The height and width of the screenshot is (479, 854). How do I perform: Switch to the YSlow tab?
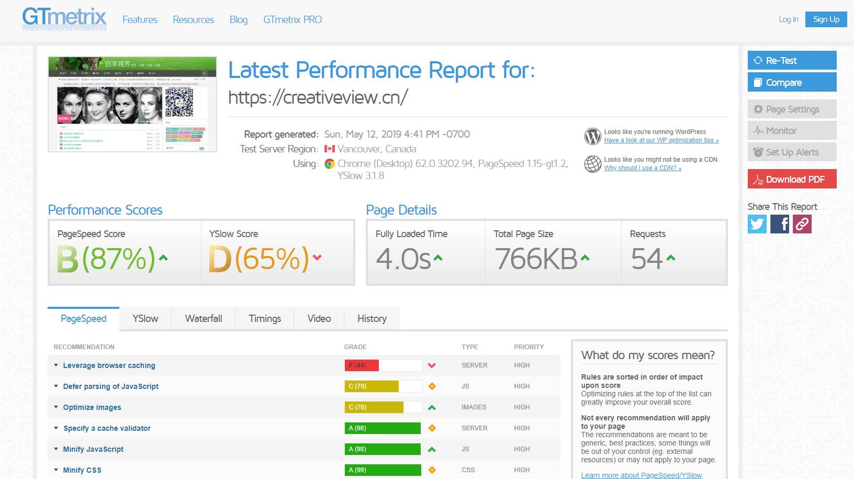[x=145, y=319]
